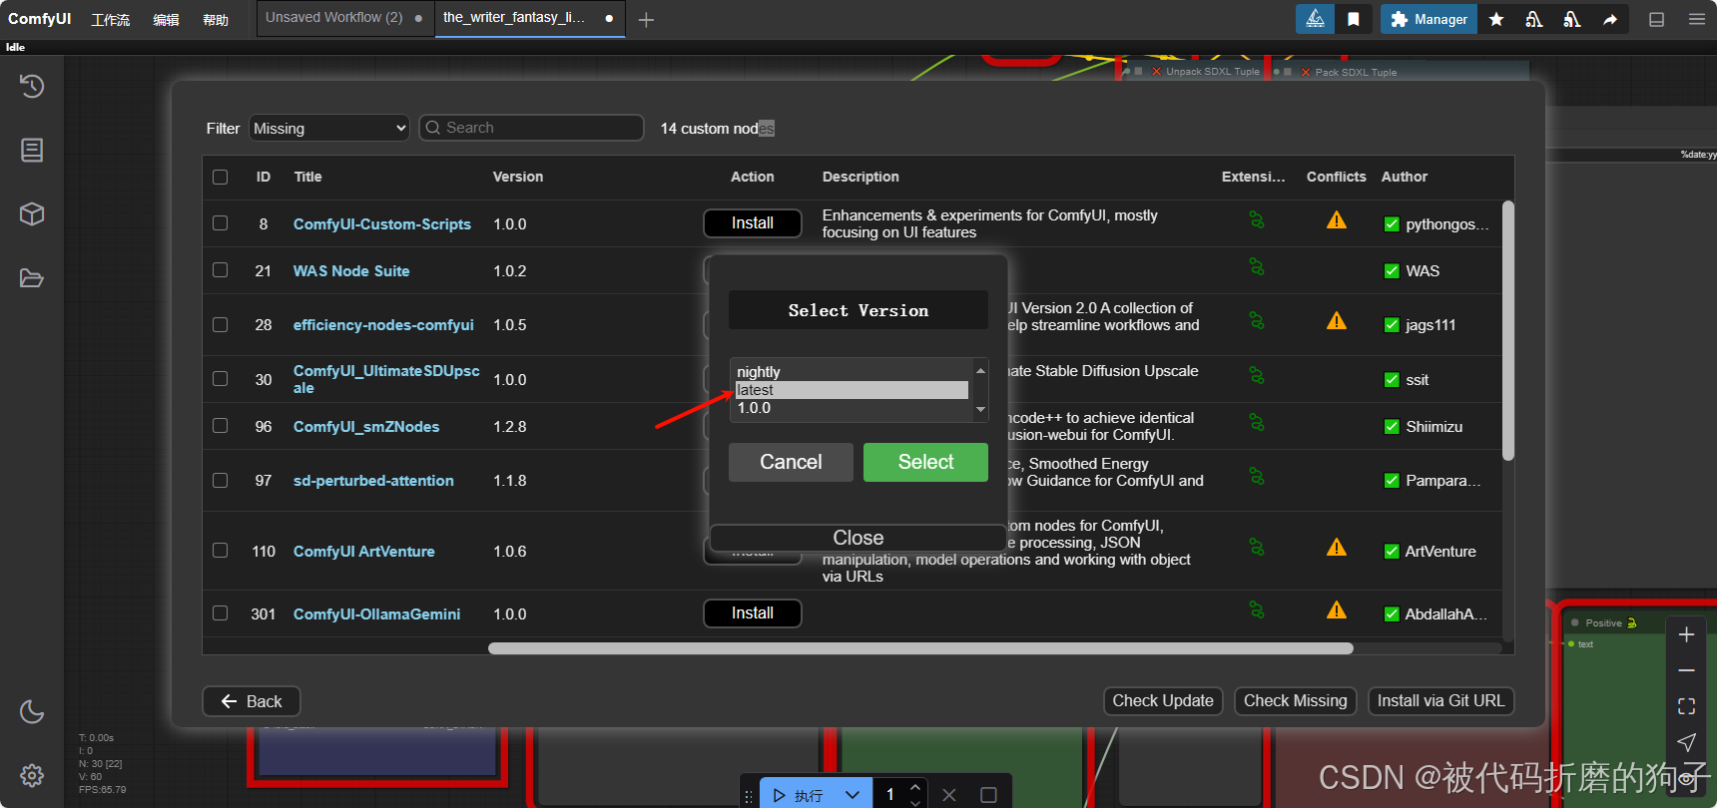Click the select-mode arrow icon on canvas
This screenshot has width=1717, height=808.
[1686, 742]
